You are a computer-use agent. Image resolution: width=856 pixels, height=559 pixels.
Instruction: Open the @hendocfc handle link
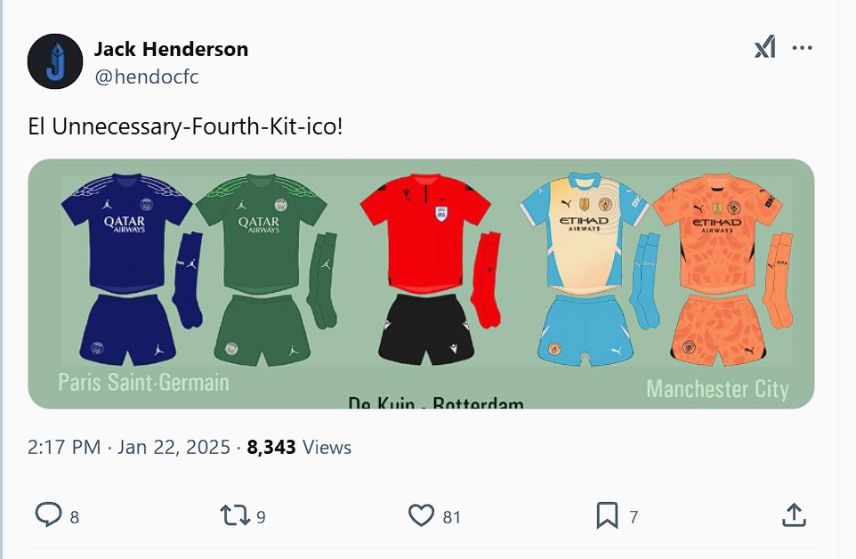tap(147, 77)
